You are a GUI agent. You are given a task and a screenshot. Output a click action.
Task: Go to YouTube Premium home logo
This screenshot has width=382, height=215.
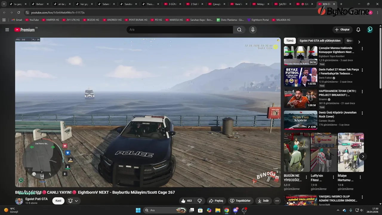(24, 30)
